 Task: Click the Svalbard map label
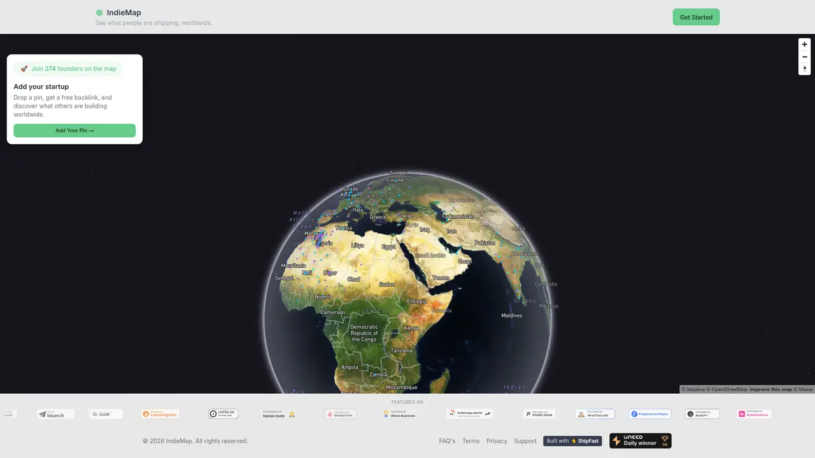click(399, 173)
